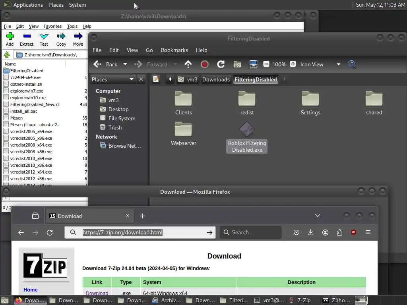407x305 pixels.
Task: Click the Firefox Search box
Action: (251, 232)
